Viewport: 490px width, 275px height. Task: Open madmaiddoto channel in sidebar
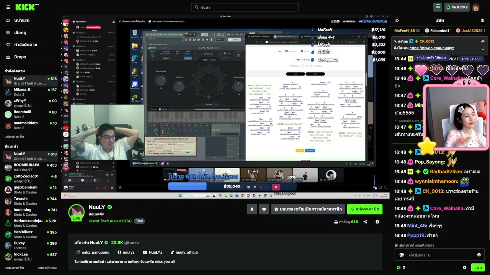(31, 125)
